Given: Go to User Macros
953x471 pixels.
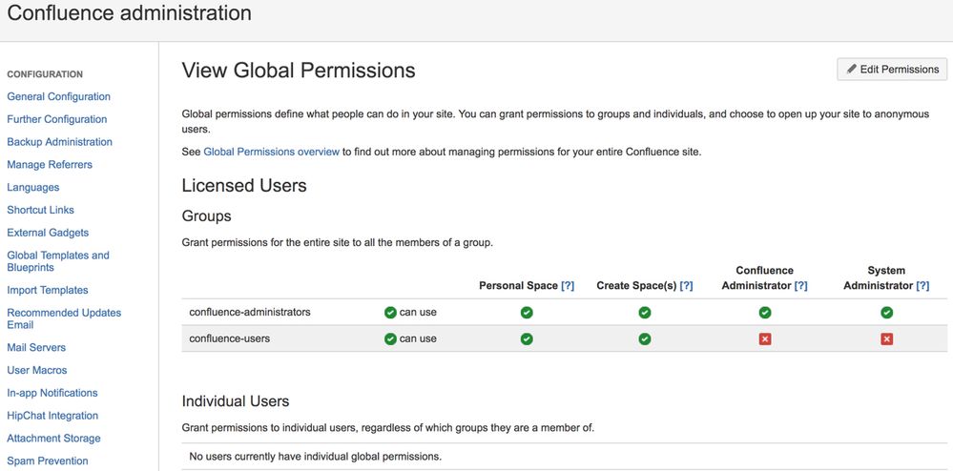Looking at the screenshot, I should (37, 370).
